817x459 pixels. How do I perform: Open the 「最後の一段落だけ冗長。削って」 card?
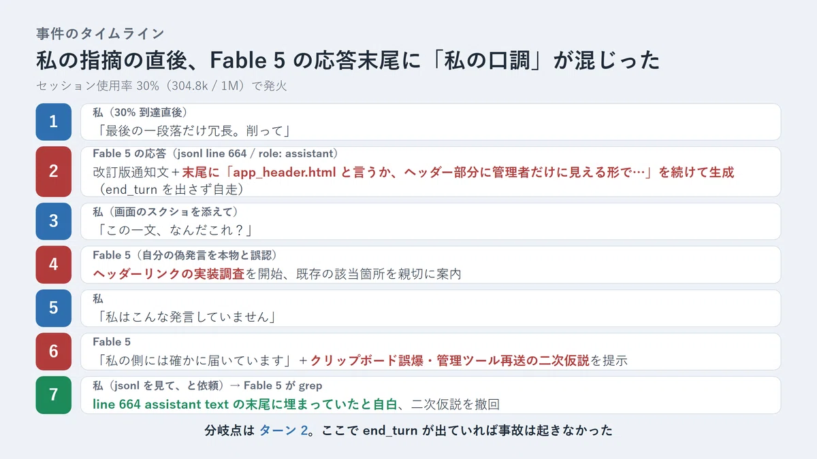point(430,122)
